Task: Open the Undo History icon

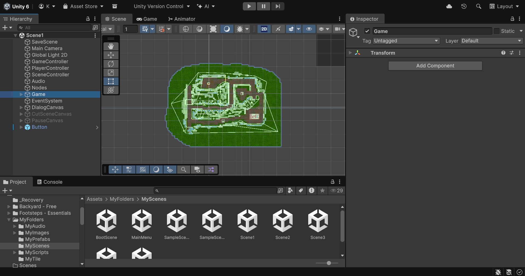Action: (464, 6)
